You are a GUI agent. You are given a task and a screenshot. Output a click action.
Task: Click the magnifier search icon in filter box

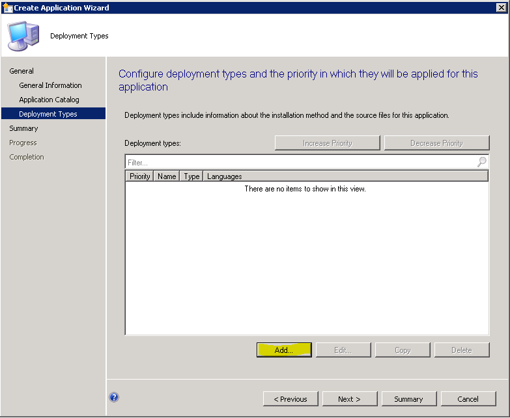(482, 161)
